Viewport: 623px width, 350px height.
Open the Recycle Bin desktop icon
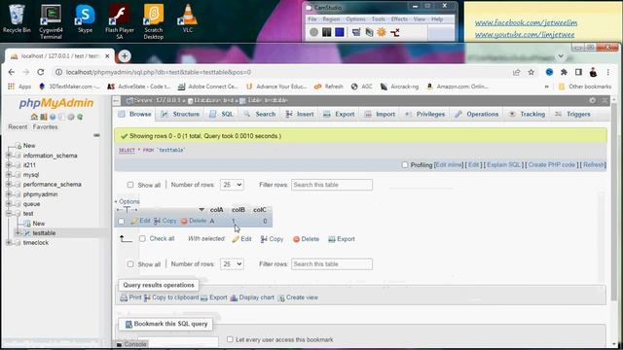click(x=17, y=18)
